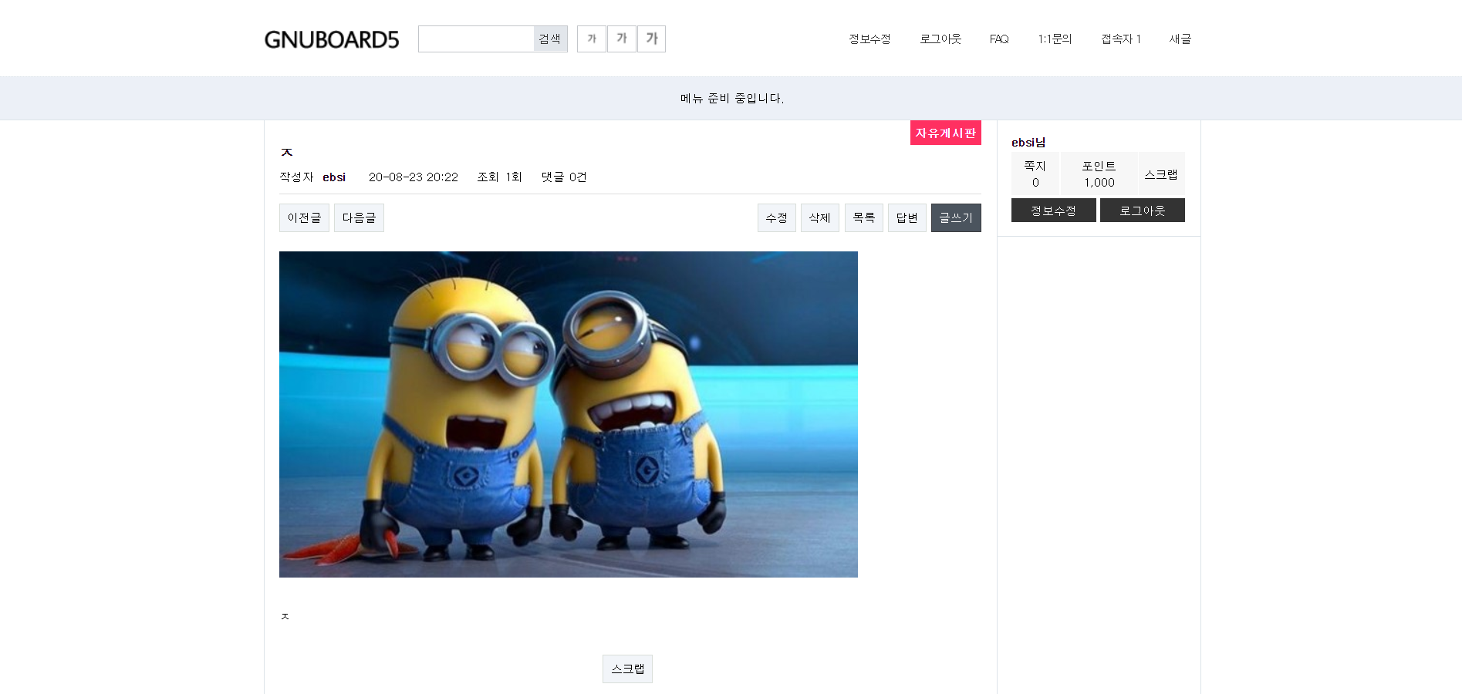The height and width of the screenshot is (694, 1462).
Task: Select the medium 가 font size button
Action: point(622,39)
